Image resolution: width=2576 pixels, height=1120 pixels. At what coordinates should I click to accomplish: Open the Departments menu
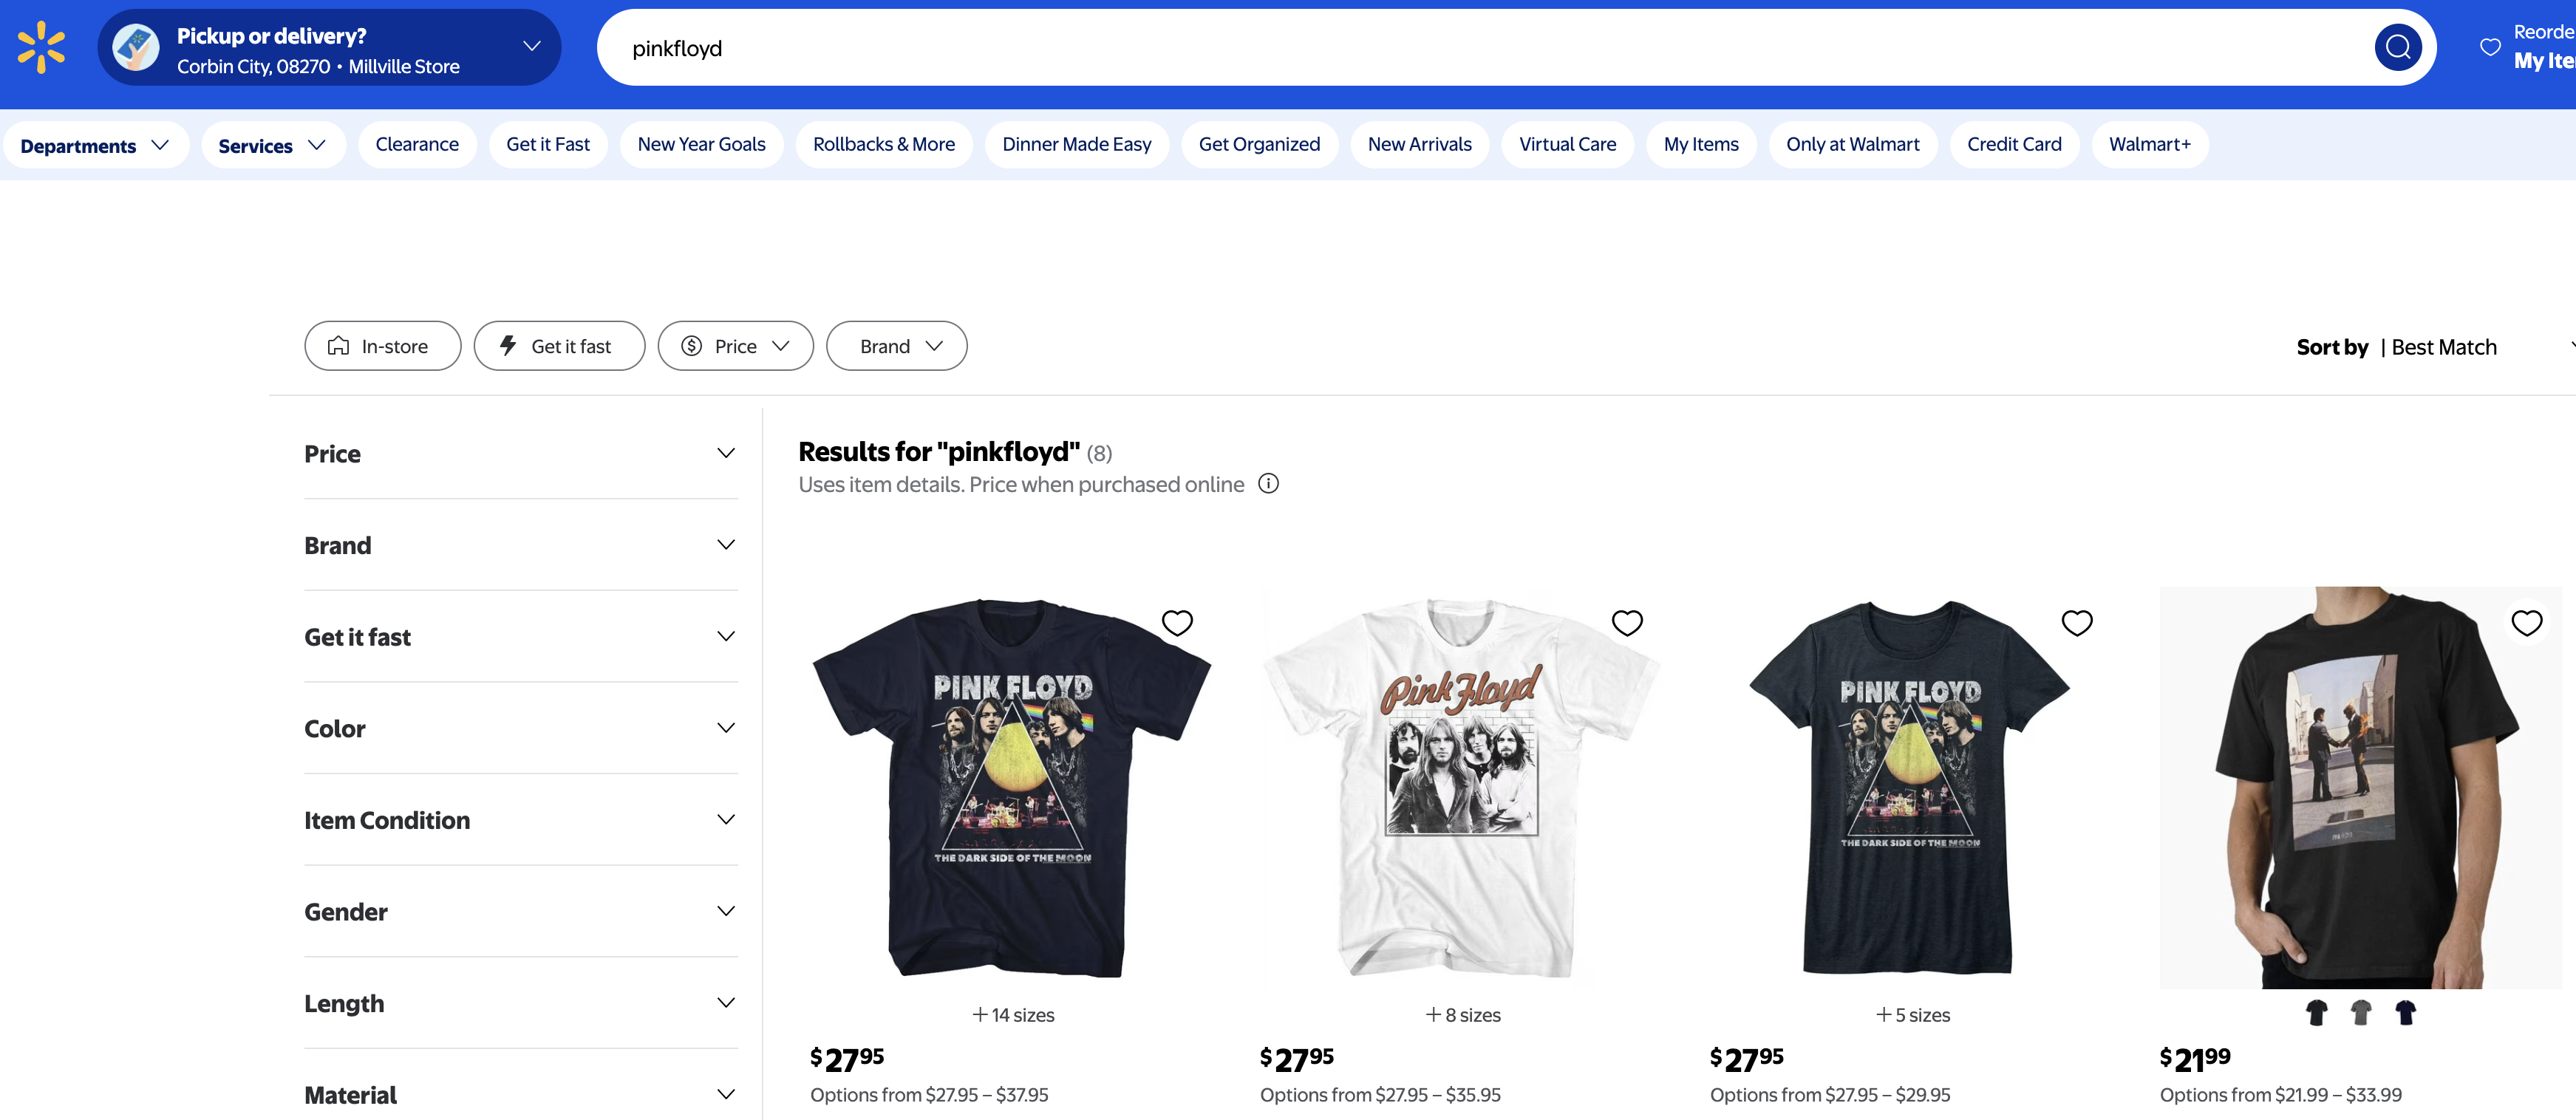pyautogui.click(x=94, y=145)
